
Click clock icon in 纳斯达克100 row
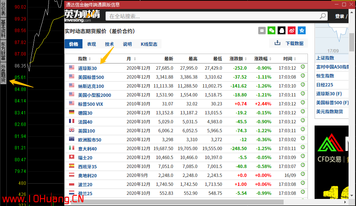(x=303, y=85)
